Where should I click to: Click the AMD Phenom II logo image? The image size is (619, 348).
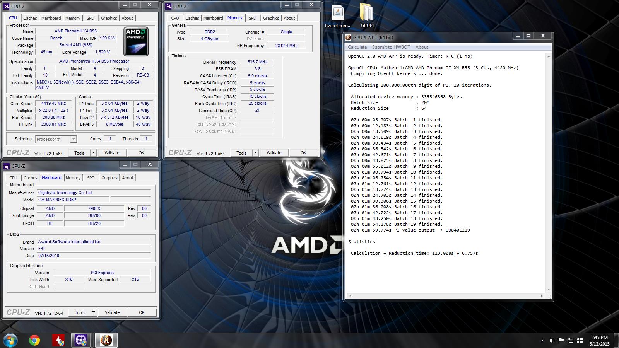[x=136, y=41]
